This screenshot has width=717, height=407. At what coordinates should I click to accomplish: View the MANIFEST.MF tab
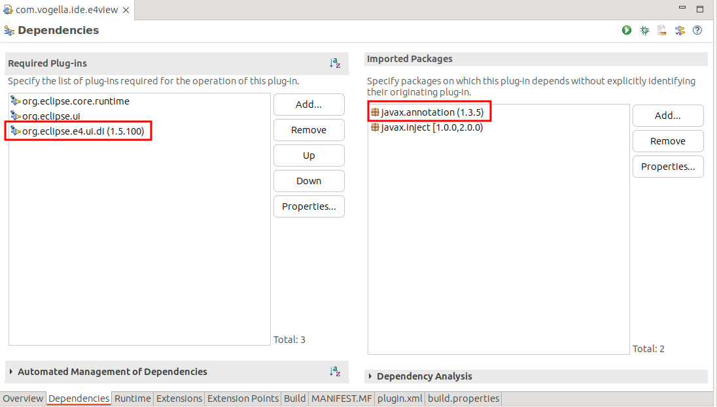341,399
